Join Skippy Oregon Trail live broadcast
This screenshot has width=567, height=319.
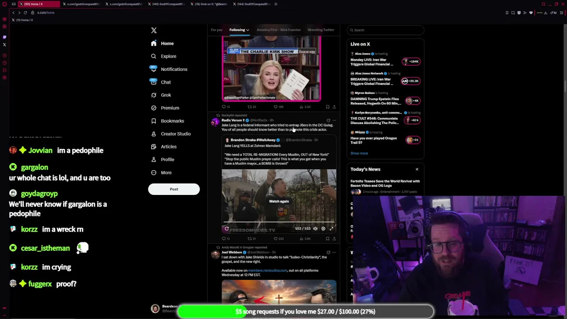pos(385,138)
